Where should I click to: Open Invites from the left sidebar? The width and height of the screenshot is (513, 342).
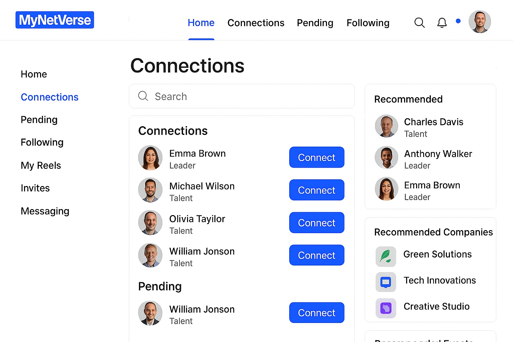35,188
